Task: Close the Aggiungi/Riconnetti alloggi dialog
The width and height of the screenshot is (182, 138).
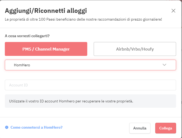Action: point(173,11)
